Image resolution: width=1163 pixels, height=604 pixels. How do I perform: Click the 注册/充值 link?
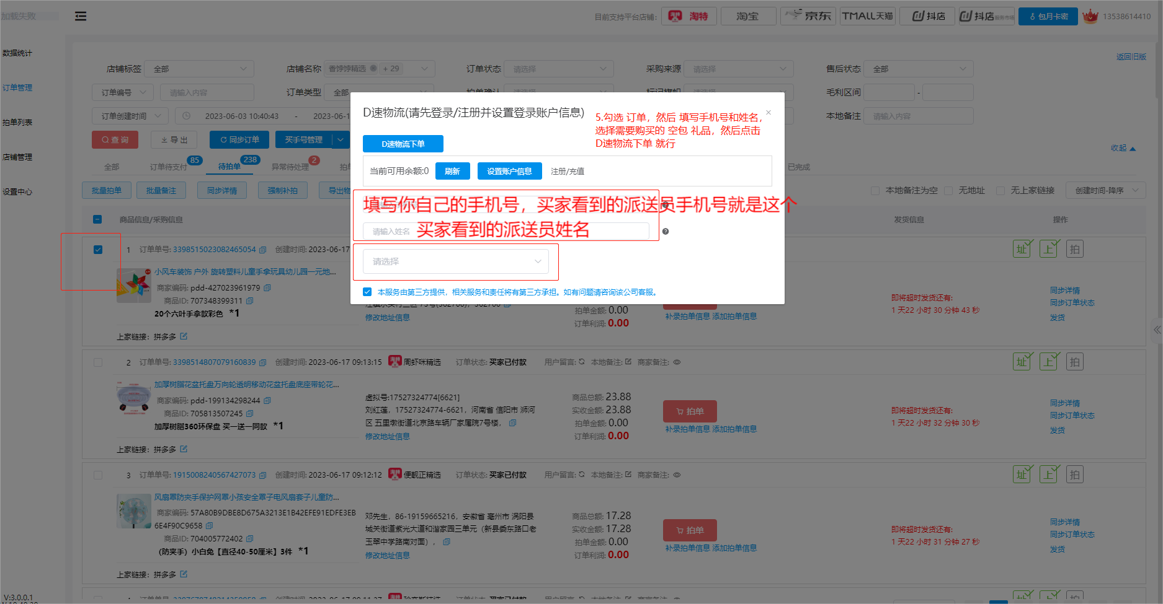(x=568, y=172)
